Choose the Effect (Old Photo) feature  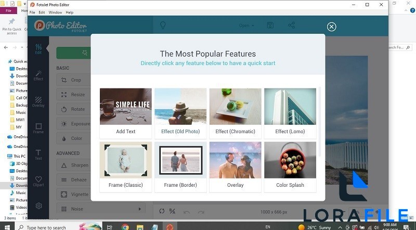tap(180, 113)
